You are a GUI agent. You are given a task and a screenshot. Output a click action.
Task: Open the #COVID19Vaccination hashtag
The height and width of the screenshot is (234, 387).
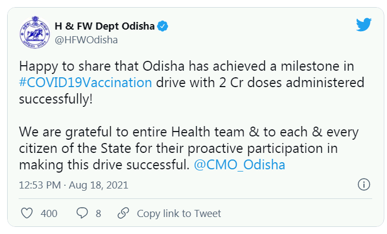point(86,83)
